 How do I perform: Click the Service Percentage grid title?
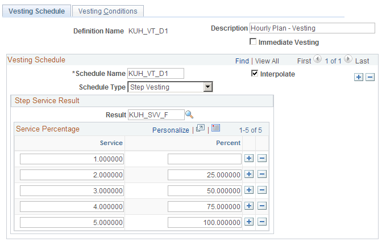48,129
